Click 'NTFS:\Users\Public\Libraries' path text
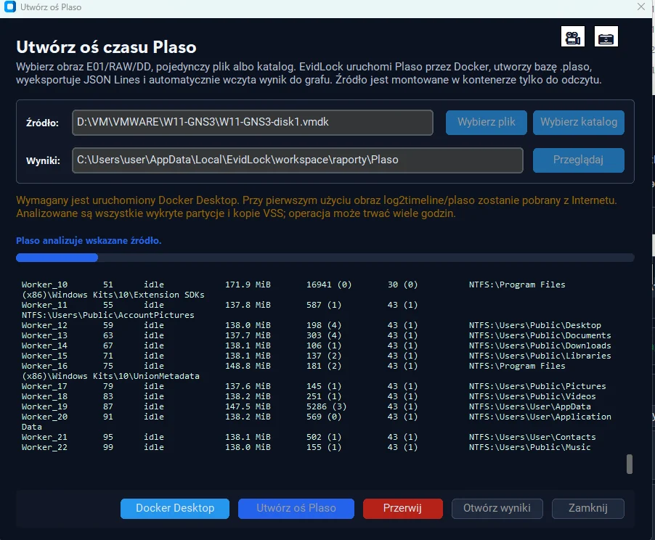Viewport: 655px width, 540px height. point(540,356)
